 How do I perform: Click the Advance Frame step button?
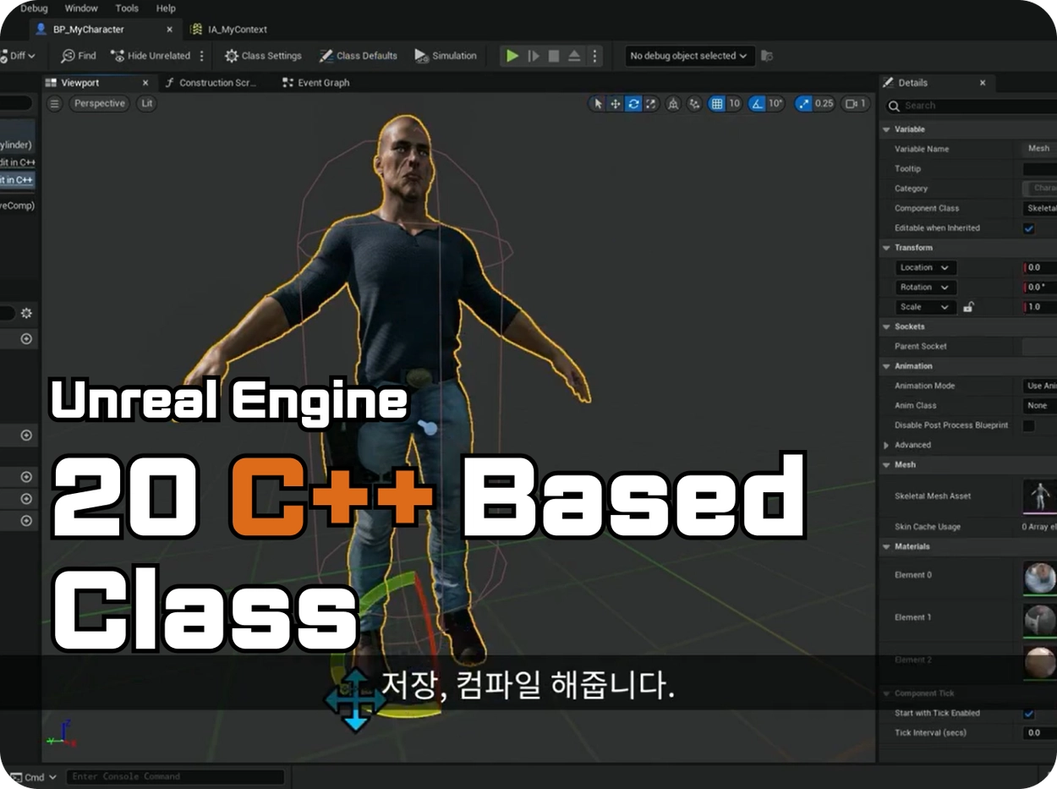click(534, 56)
